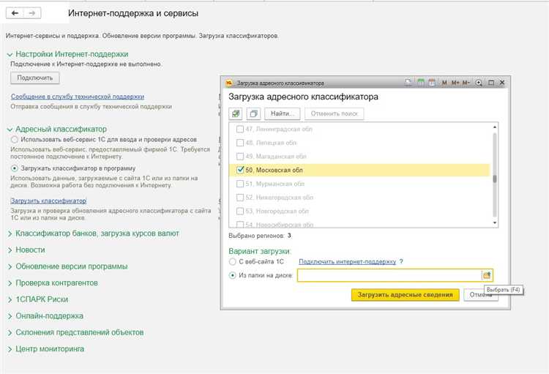
Task: Click the region list vertical scrollbar thumb
Action: pyautogui.click(x=495, y=179)
